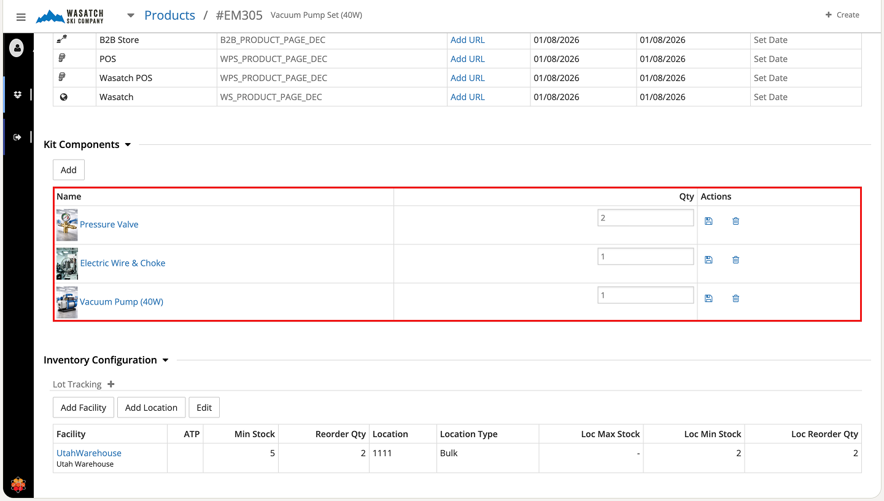Save the Pressure Valve quantity

[x=708, y=221]
